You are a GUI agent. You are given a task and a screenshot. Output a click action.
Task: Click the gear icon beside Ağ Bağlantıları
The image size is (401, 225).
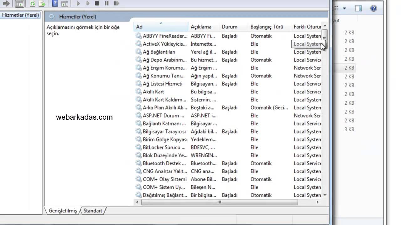coord(138,52)
